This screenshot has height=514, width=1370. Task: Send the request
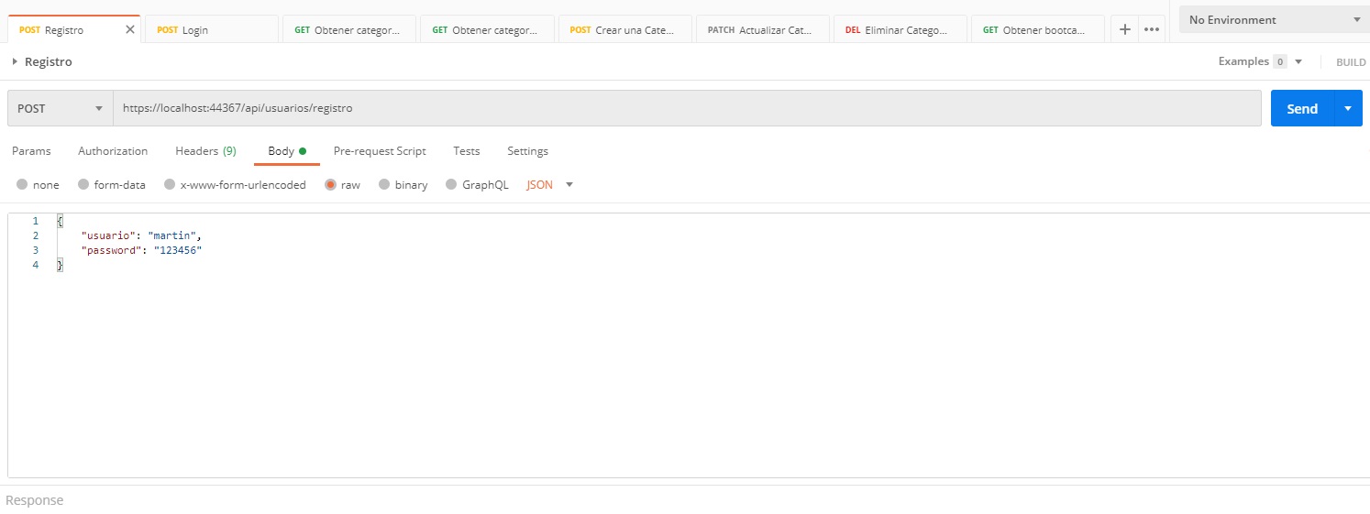[x=1302, y=108]
